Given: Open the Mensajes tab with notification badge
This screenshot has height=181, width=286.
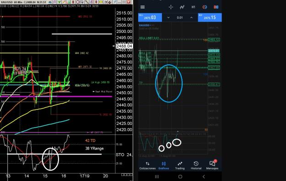Looking at the screenshot, I should point(212,165).
